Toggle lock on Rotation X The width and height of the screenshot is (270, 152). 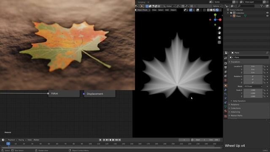pos(265,76)
